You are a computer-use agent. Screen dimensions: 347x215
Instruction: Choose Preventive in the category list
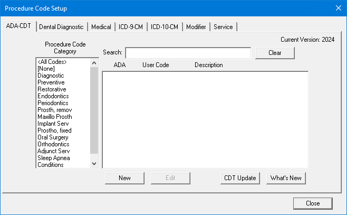pos(51,82)
